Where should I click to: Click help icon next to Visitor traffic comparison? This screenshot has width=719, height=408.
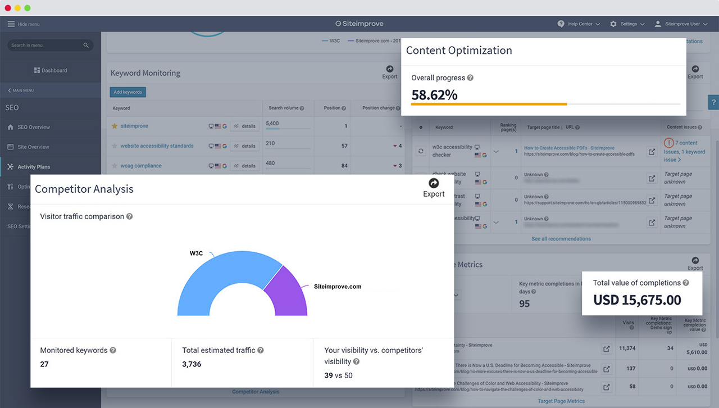pos(130,216)
